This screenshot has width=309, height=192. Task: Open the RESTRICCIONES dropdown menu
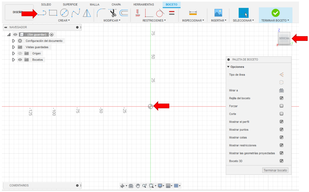[x=154, y=20]
